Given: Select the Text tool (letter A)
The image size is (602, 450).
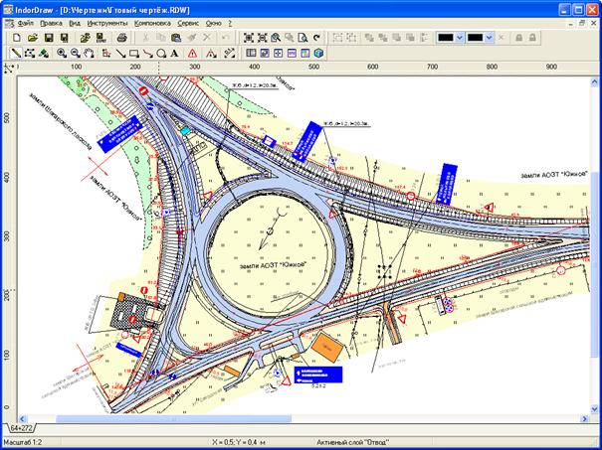Looking at the screenshot, I should click(175, 53).
